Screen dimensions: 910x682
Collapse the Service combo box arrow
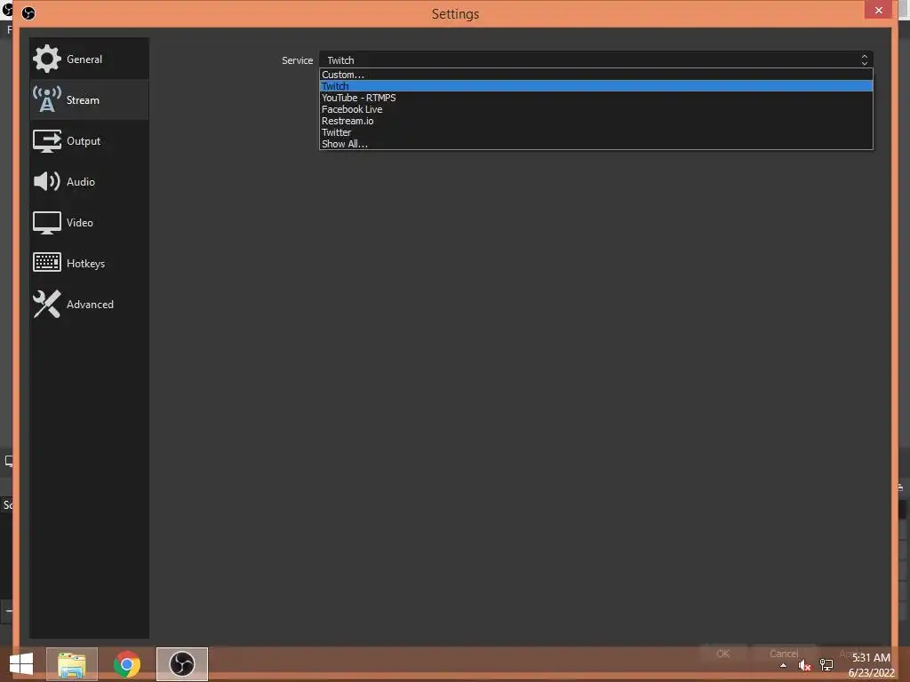864,59
